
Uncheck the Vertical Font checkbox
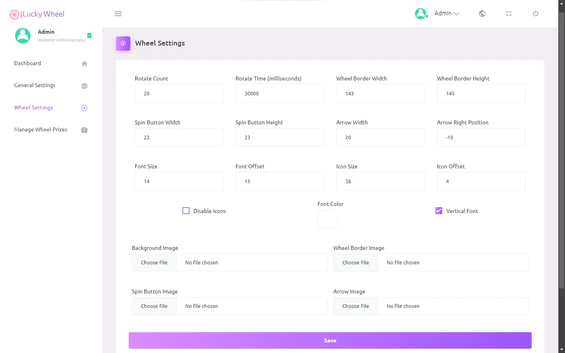(439, 211)
